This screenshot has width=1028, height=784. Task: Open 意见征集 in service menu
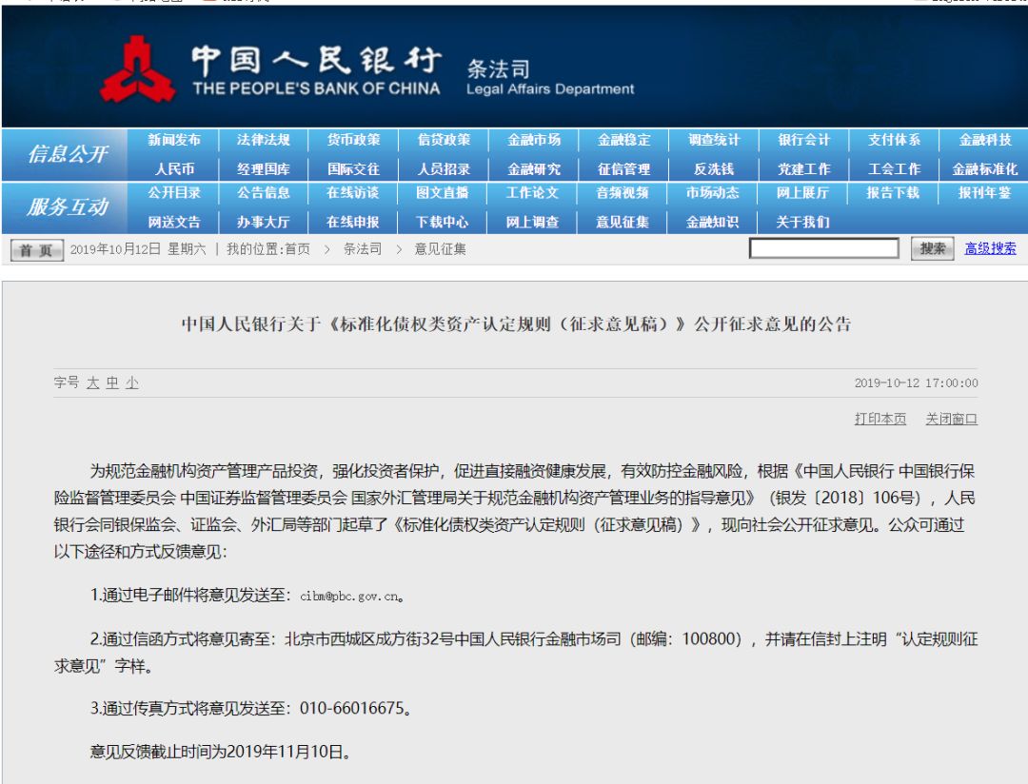(x=623, y=223)
